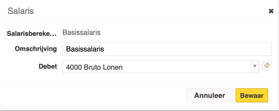Image resolution: width=279 pixels, height=111 pixels.
Task: Click inside the Omschrijving text field
Action: pos(167,49)
